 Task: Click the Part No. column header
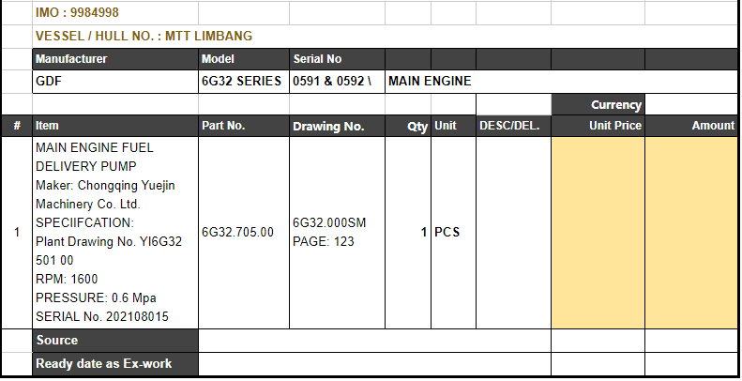242,126
